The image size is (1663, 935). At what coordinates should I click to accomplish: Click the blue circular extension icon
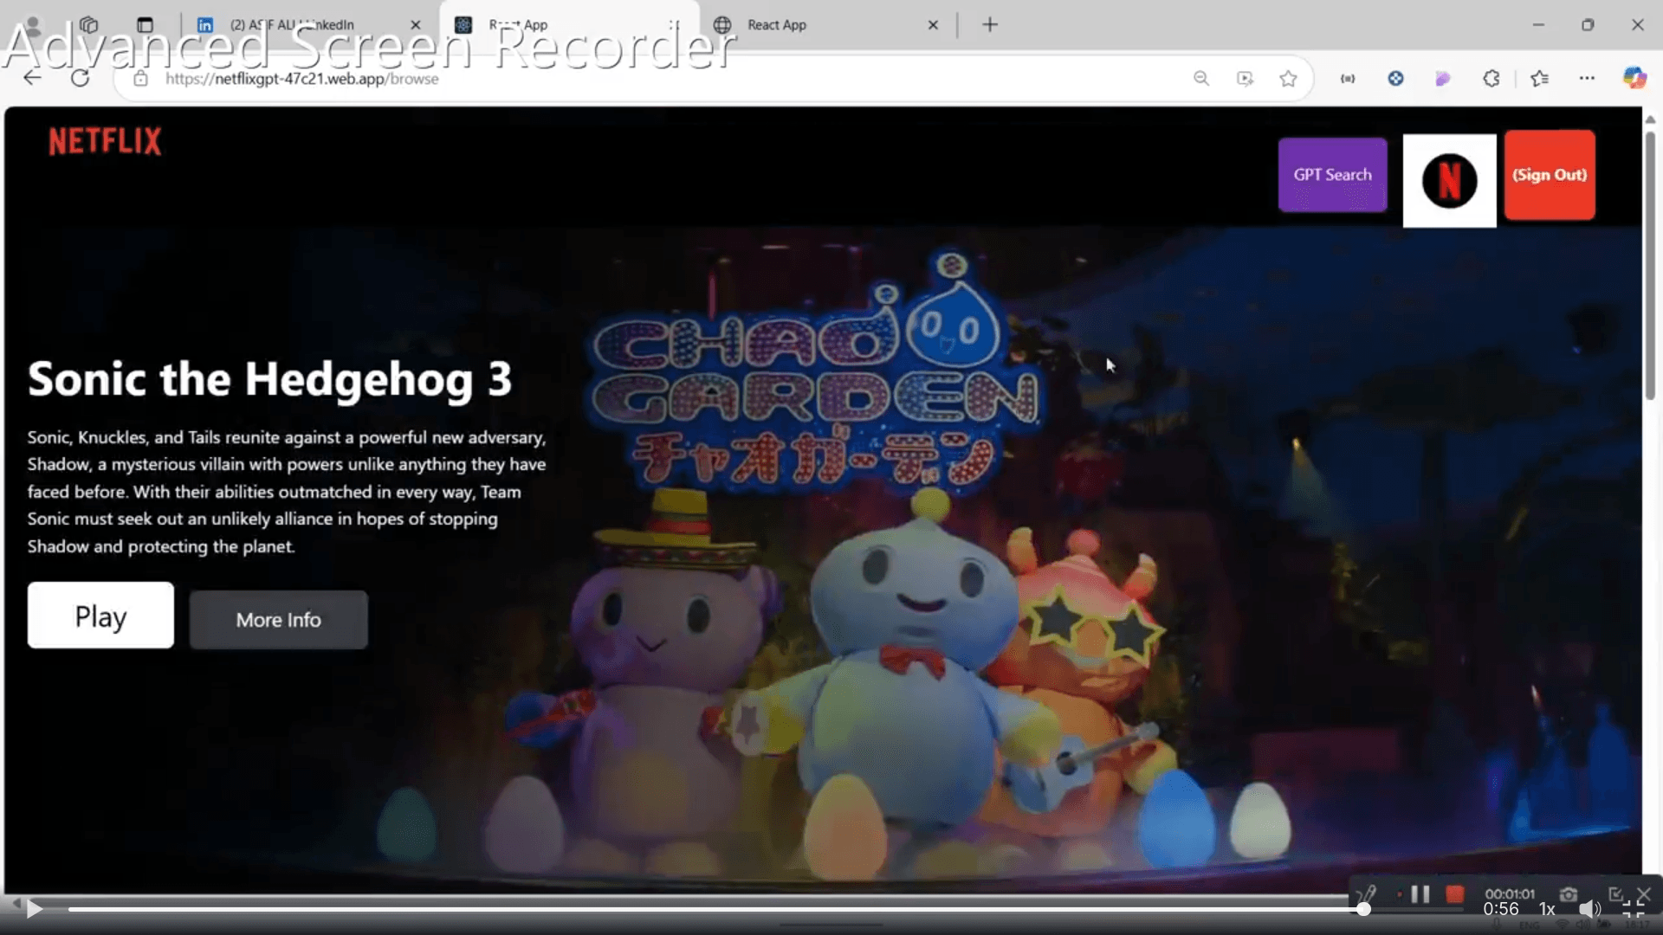(1395, 79)
